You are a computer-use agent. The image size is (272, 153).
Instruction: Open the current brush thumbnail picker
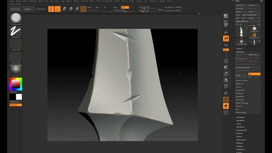[x=16, y=19]
